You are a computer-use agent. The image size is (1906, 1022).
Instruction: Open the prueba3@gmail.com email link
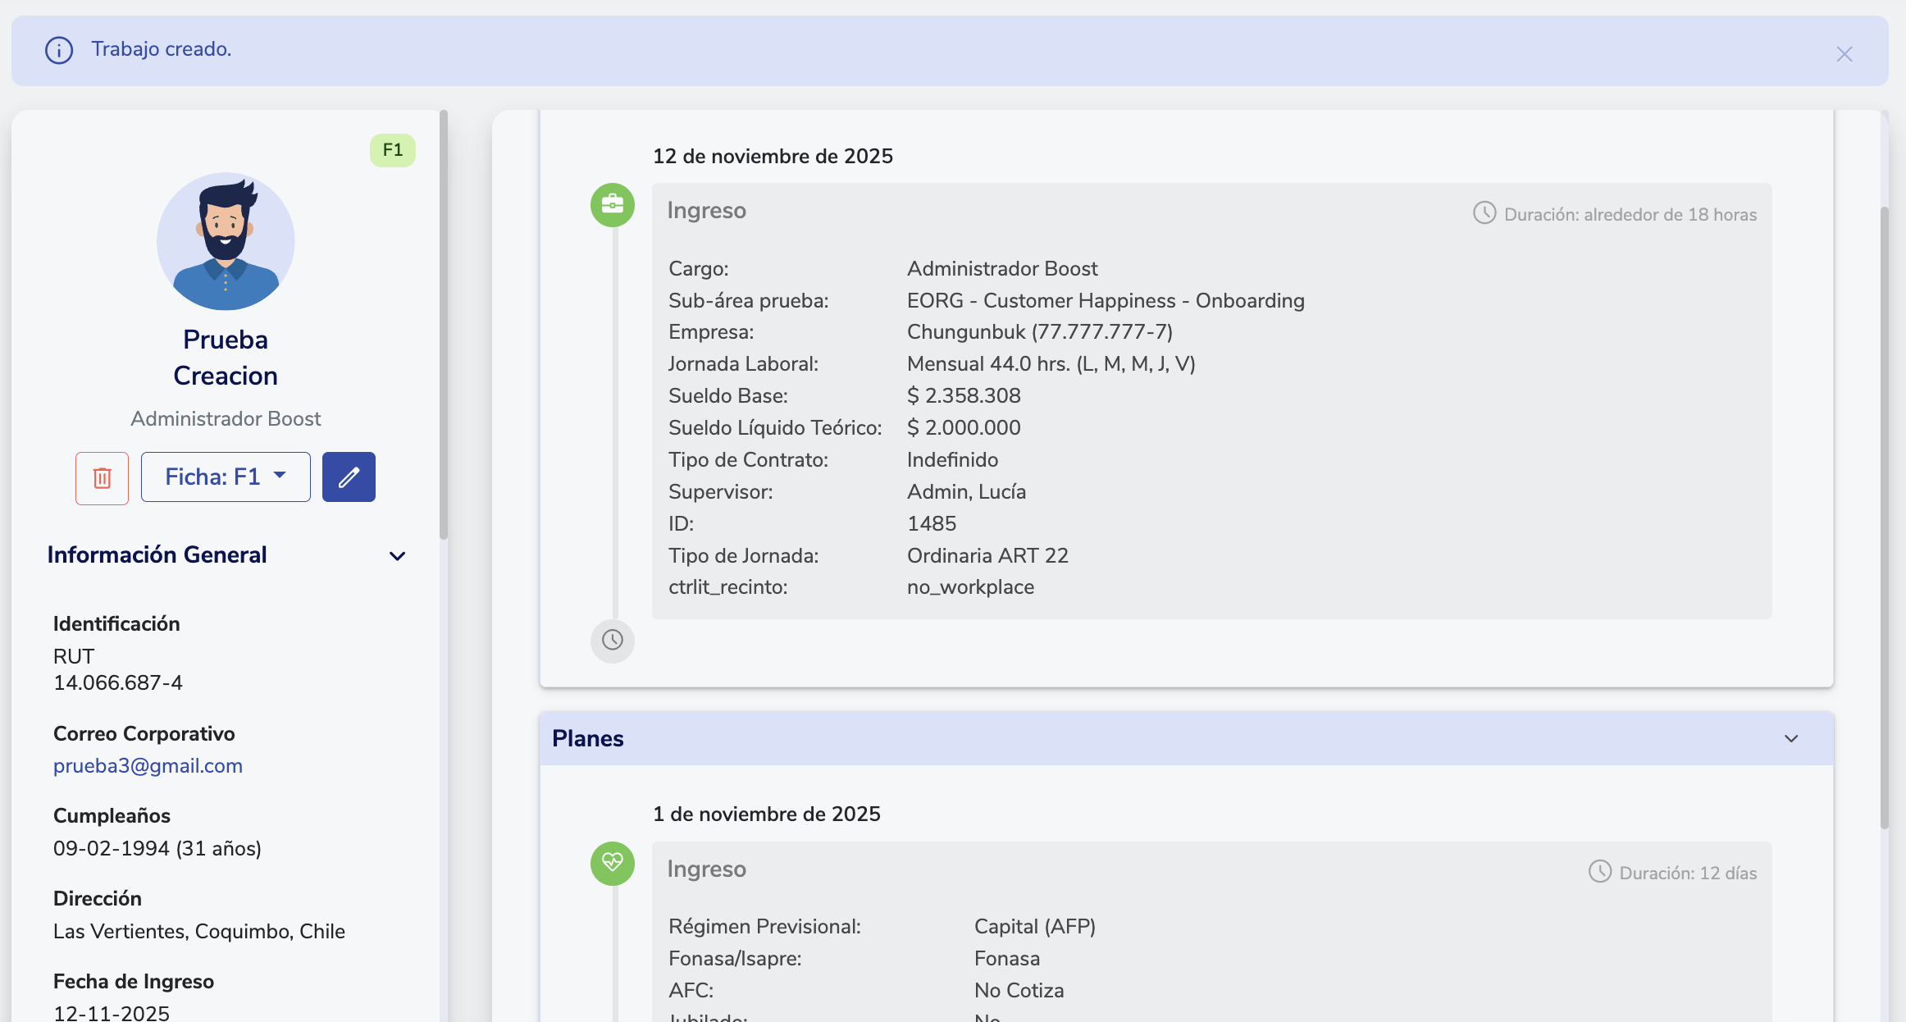coord(148,766)
